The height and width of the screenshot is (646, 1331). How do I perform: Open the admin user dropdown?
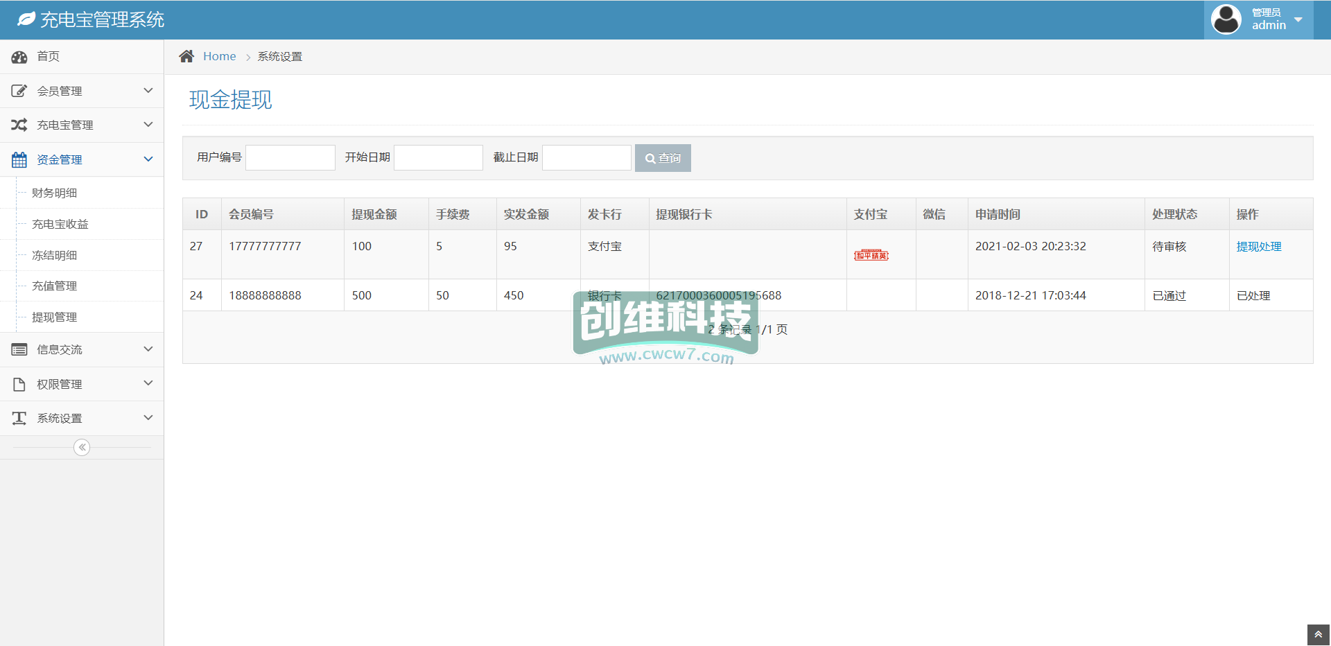click(x=1258, y=19)
